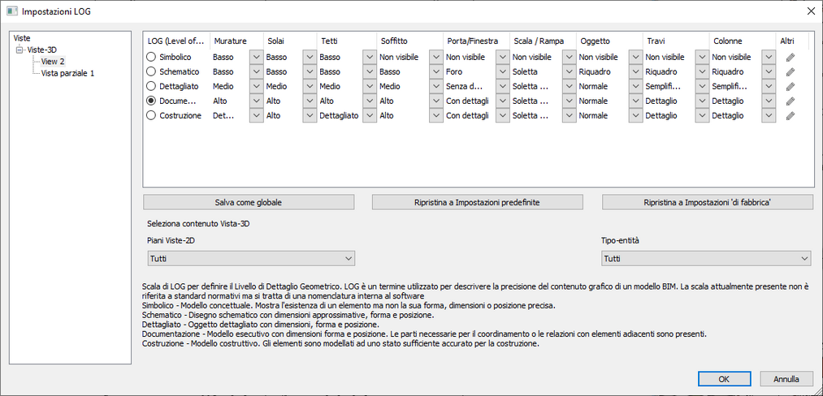Select the Costruzione radio button
This screenshot has width=823, height=396.
click(x=151, y=116)
